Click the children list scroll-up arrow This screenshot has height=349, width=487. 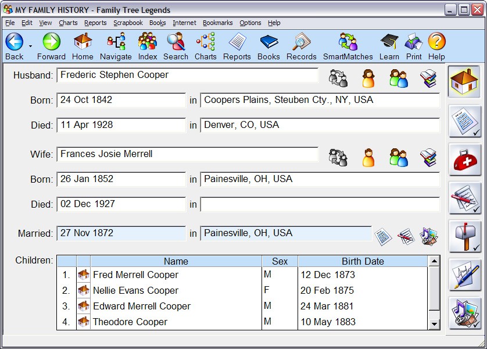tap(434, 261)
